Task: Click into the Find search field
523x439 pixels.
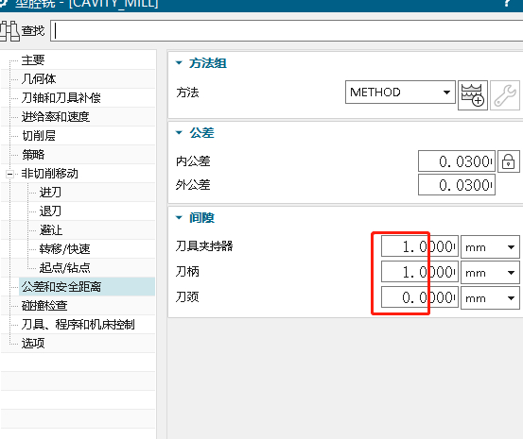Action: (287, 30)
